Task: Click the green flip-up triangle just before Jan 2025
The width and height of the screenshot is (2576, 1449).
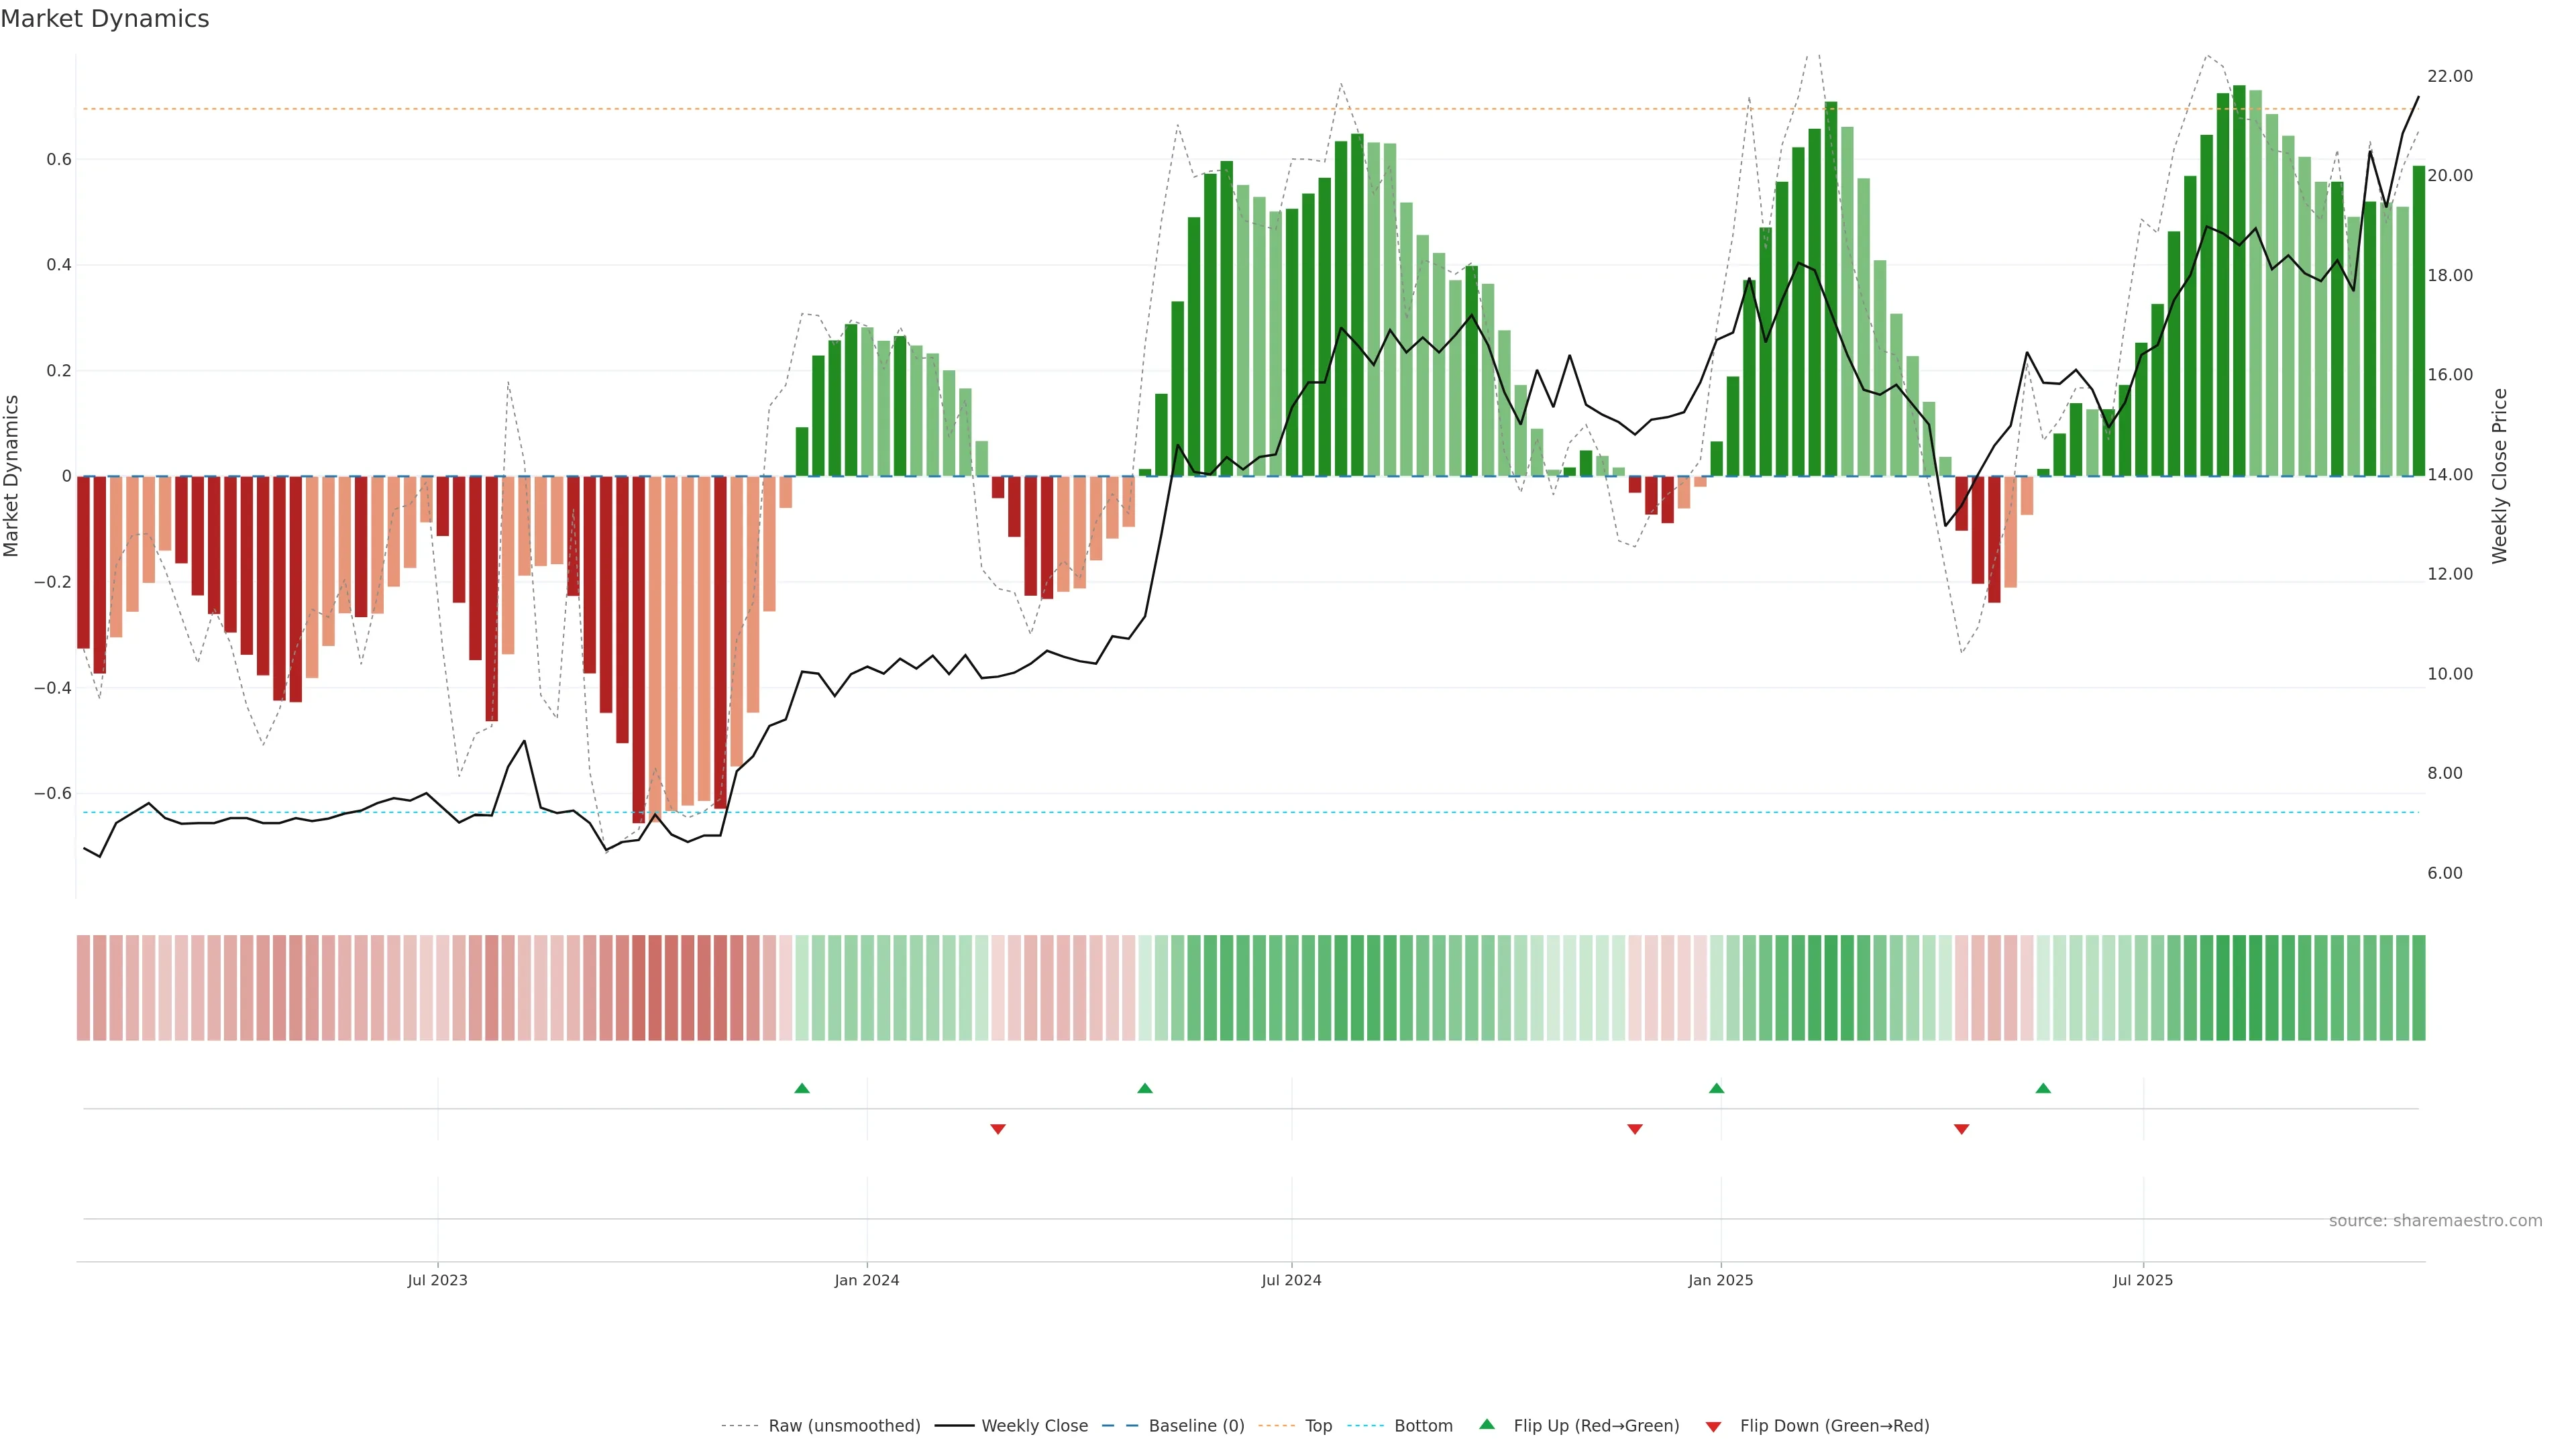Action: [1716, 1088]
